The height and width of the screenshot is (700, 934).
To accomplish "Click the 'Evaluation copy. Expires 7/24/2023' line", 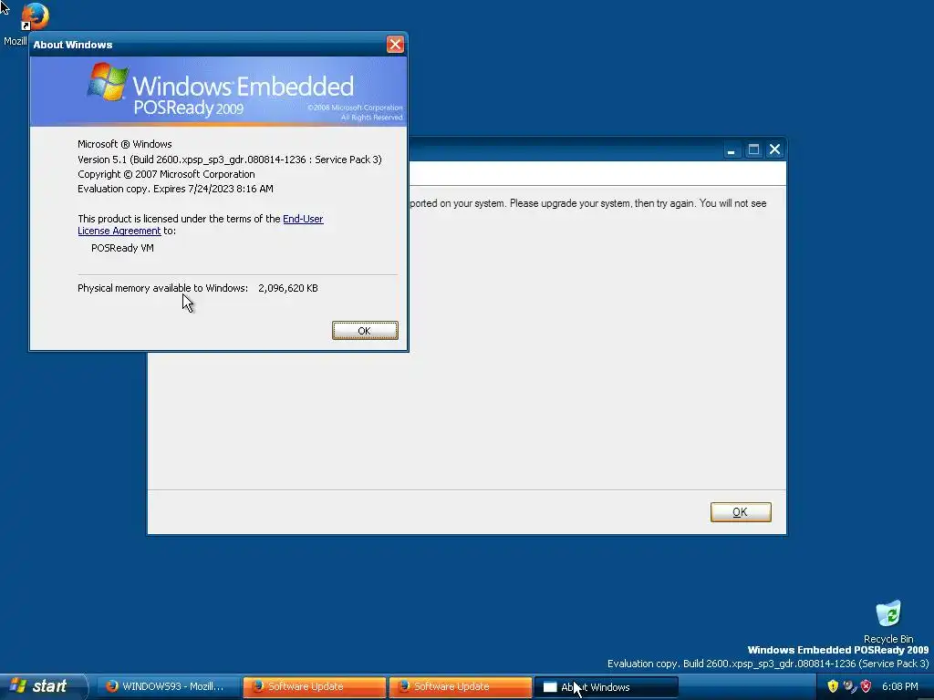I will [x=175, y=189].
